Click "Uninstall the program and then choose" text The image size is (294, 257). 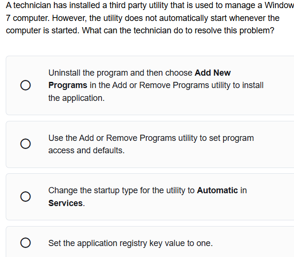121,73
